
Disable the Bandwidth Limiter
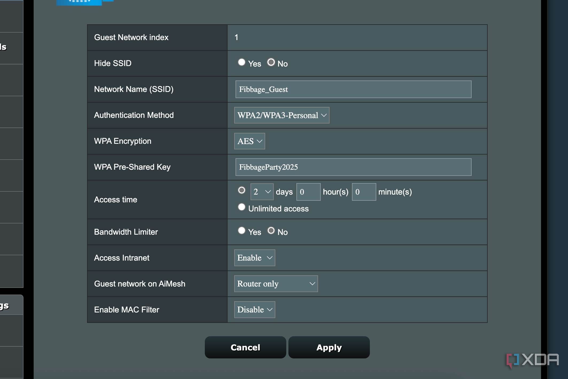pos(271,230)
